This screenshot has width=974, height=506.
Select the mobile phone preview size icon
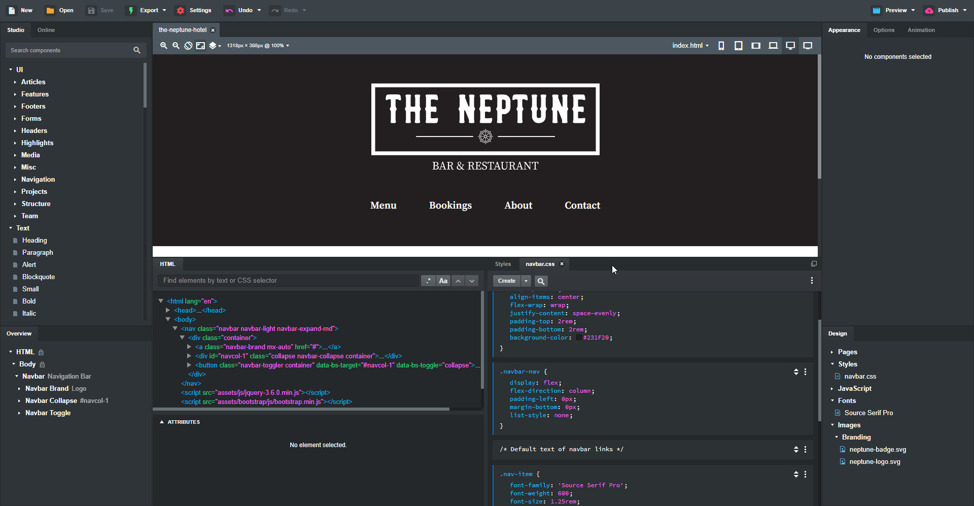pyautogui.click(x=721, y=46)
